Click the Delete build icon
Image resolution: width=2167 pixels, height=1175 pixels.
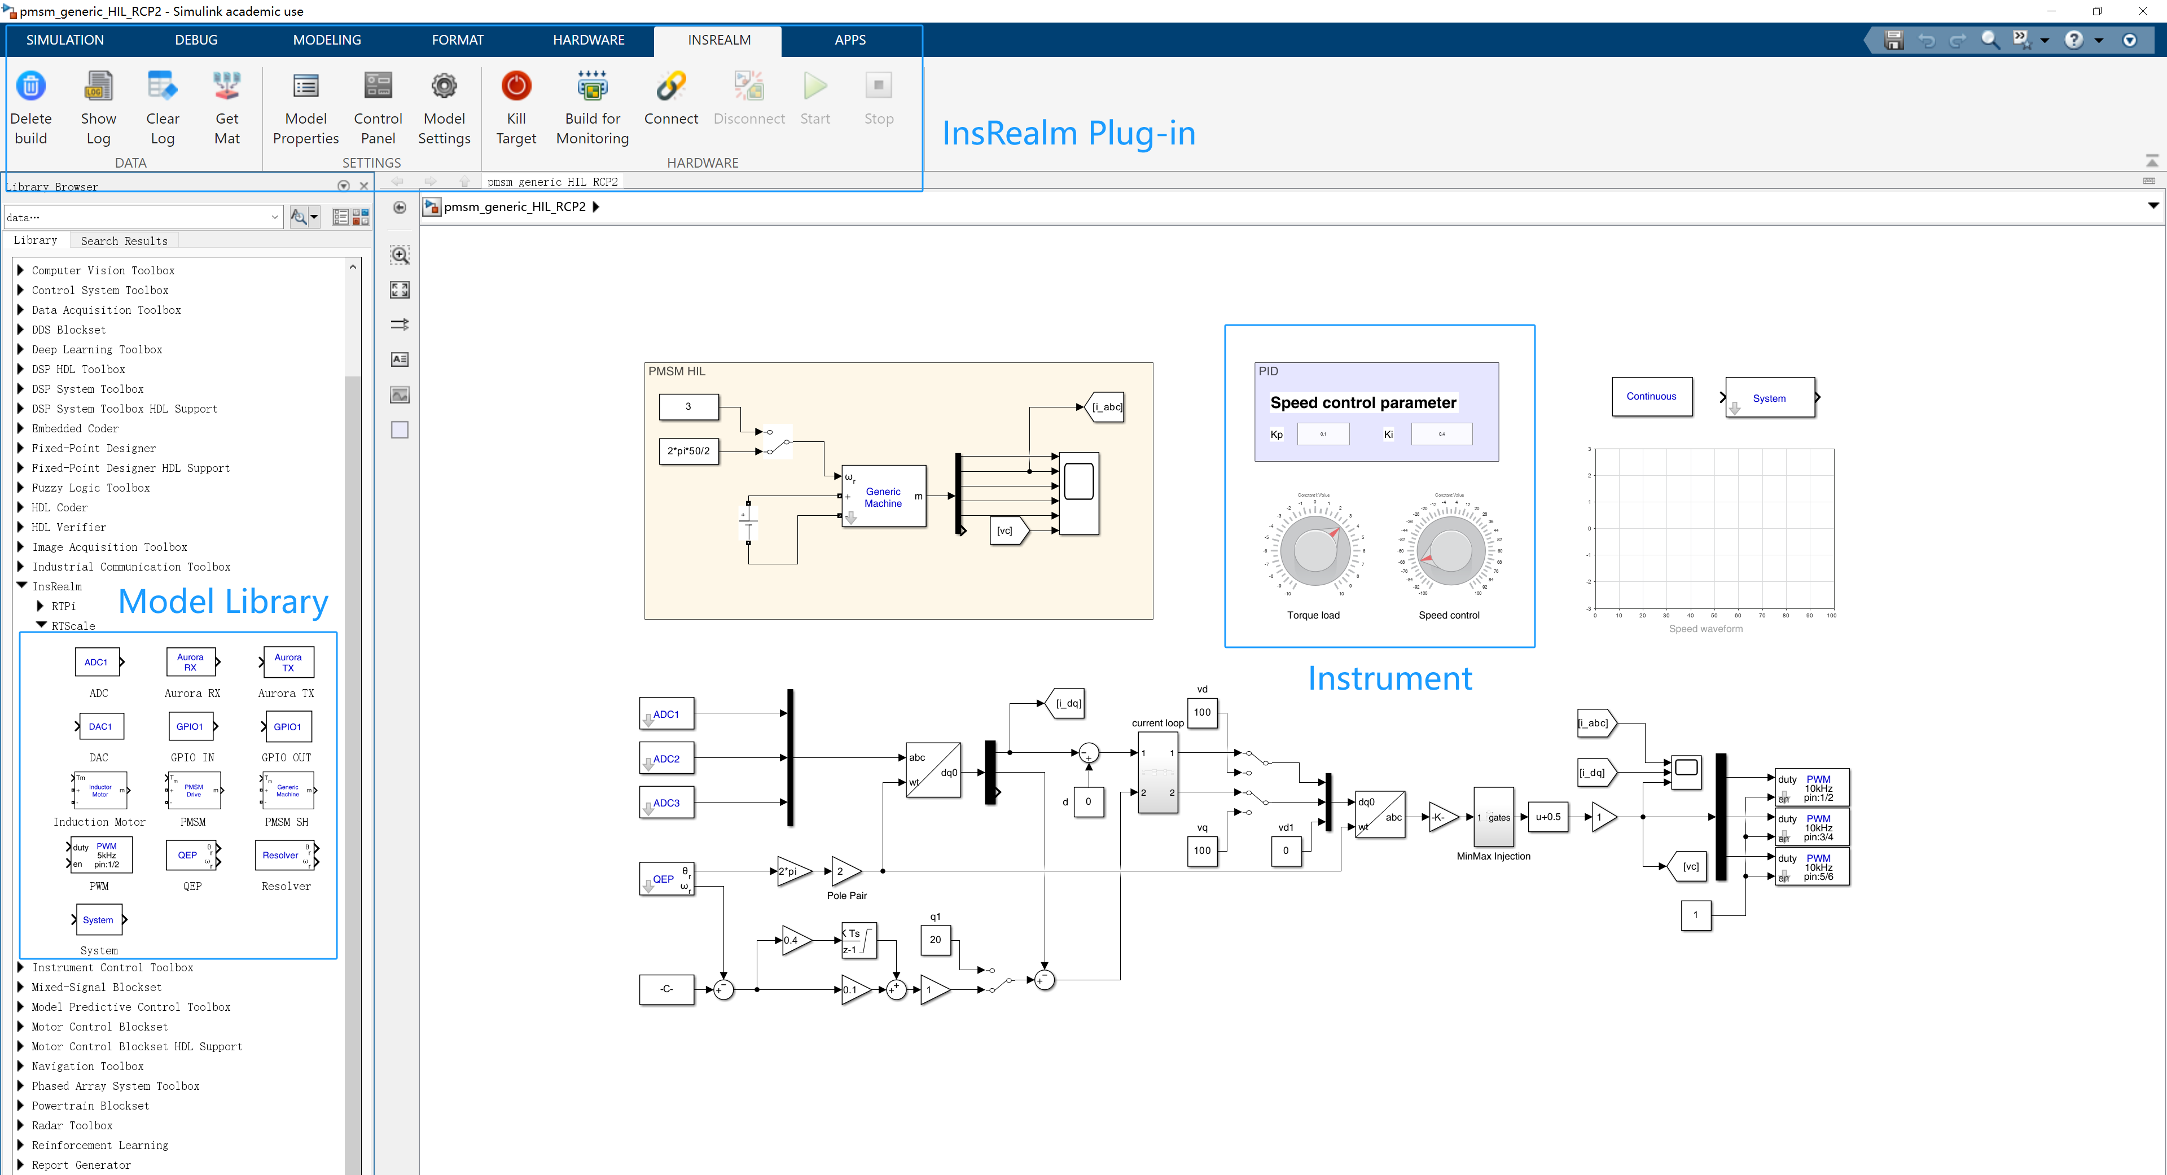31,86
